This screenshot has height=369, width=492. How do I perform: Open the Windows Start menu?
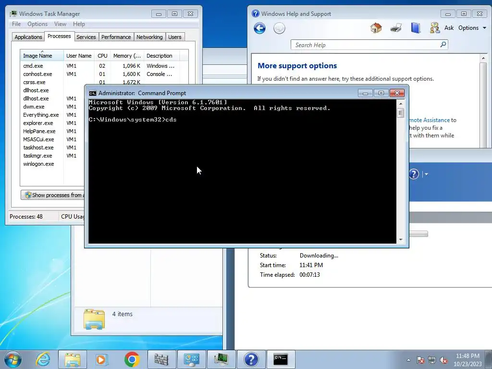pyautogui.click(x=13, y=359)
